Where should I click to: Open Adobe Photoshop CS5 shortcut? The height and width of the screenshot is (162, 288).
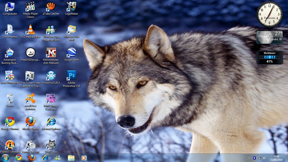click(x=72, y=79)
